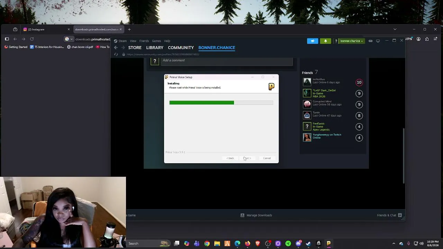Open the browser profile account icon
This screenshot has height=249, width=443.
418,39
